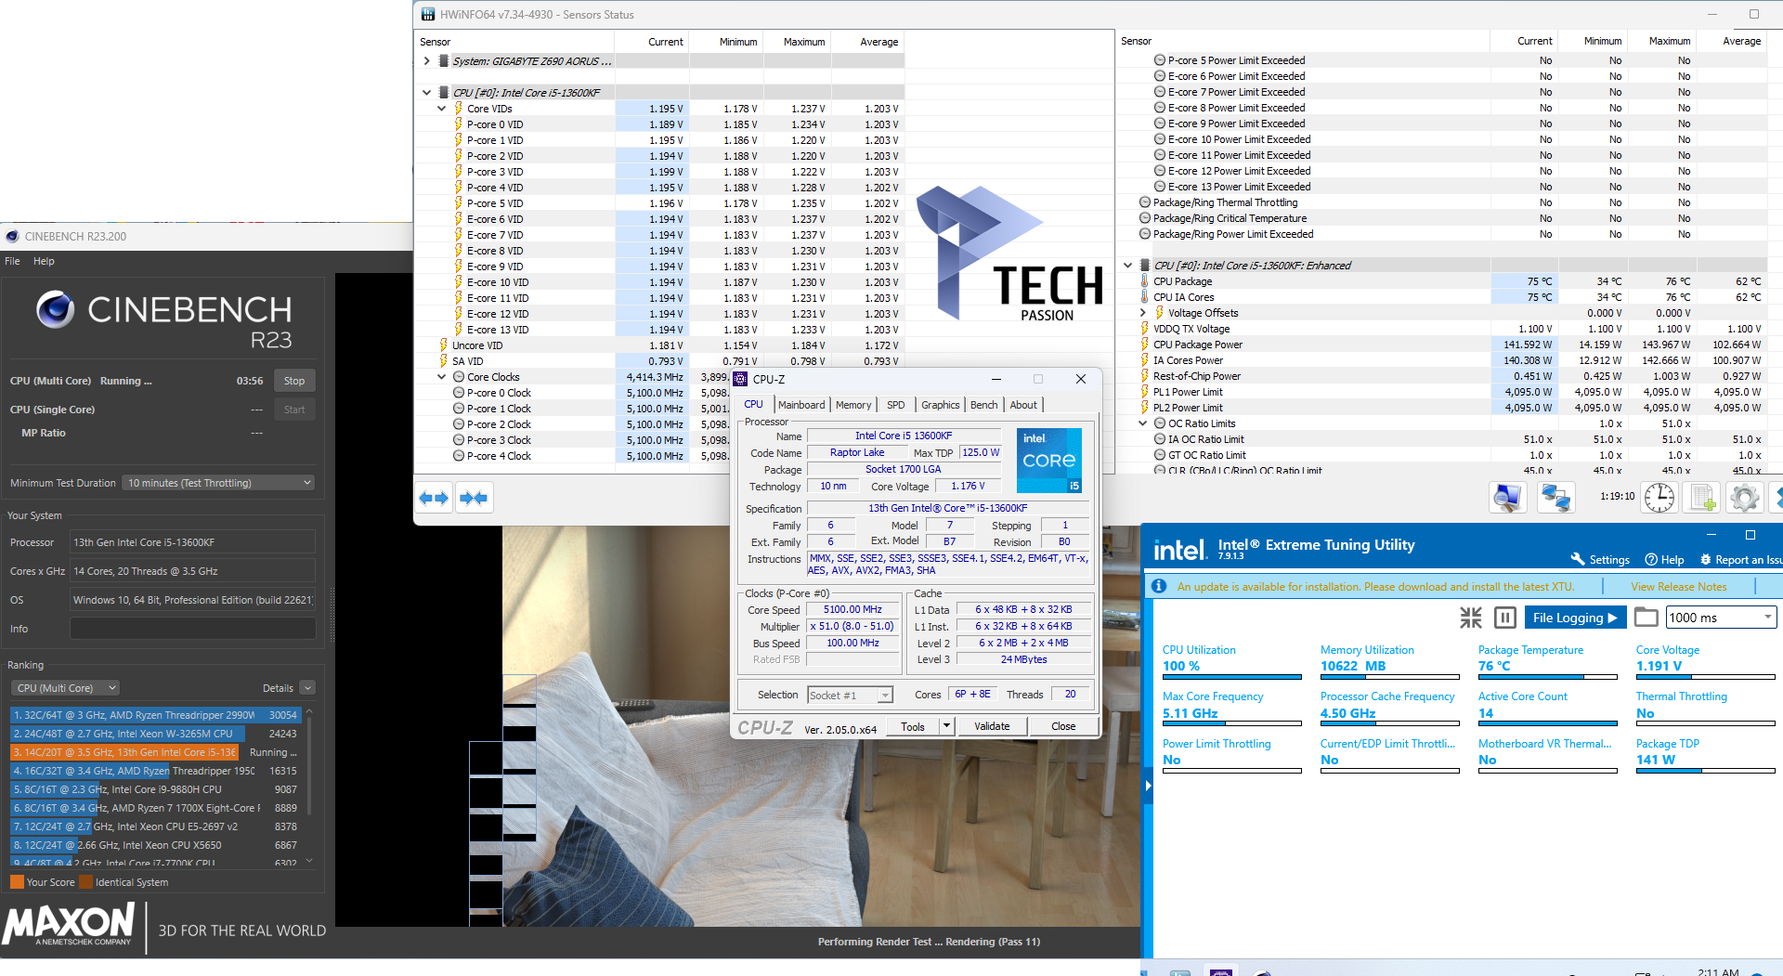Click the XTU compact view arrows icon
This screenshot has height=976, width=1783.
pos(1471,618)
